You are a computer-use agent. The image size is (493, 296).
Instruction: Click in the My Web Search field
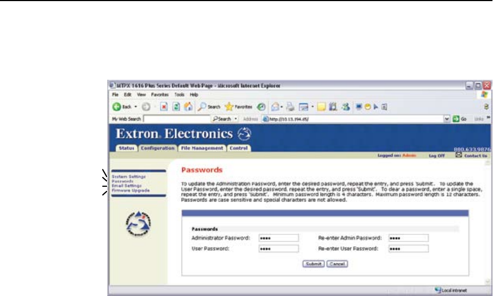177,119
